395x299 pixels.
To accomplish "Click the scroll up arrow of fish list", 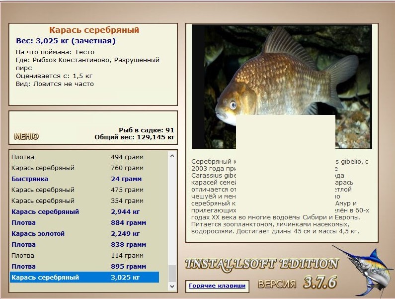I will pos(172,156).
